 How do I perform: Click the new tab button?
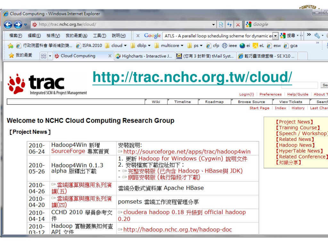[x=302, y=56]
